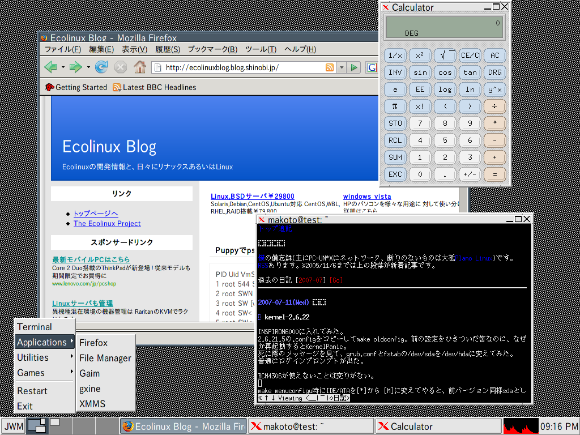Open the ファイル(F) menu in Firefox

(x=63, y=50)
